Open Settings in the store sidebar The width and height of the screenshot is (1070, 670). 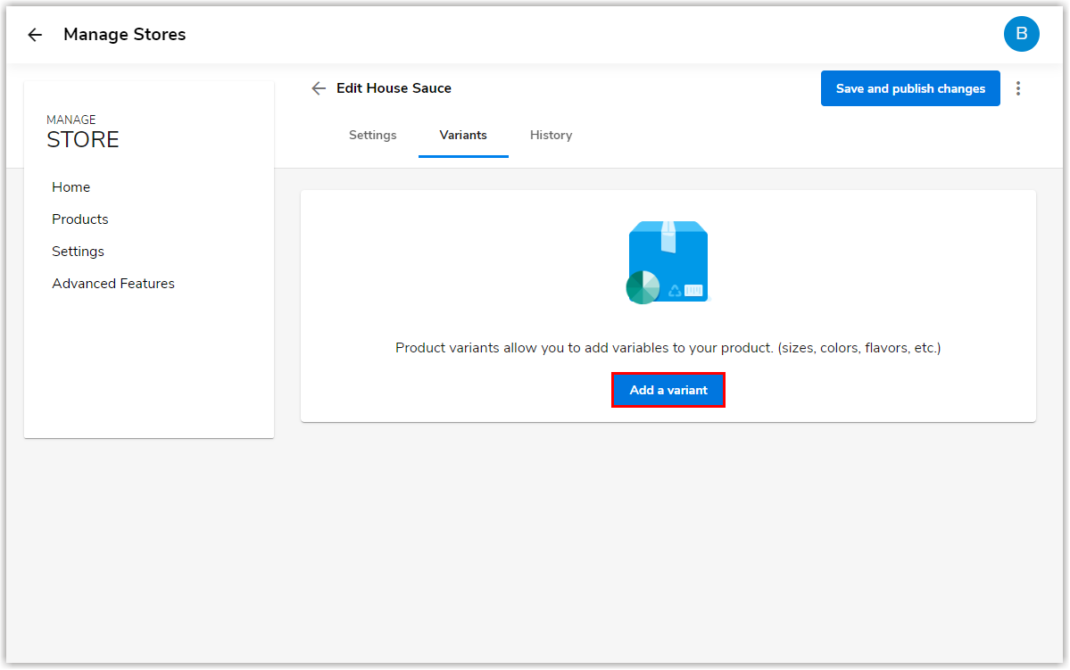78,251
